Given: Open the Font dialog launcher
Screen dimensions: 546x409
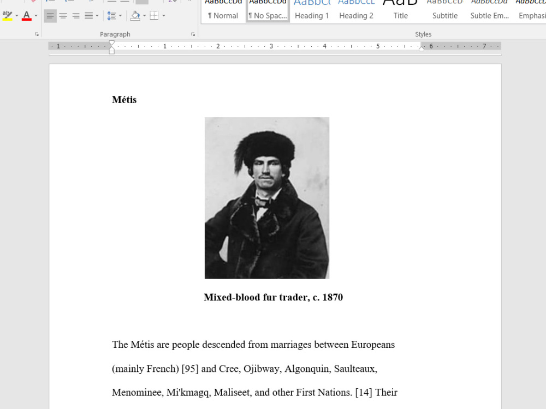Looking at the screenshot, I should click(37, 34).
